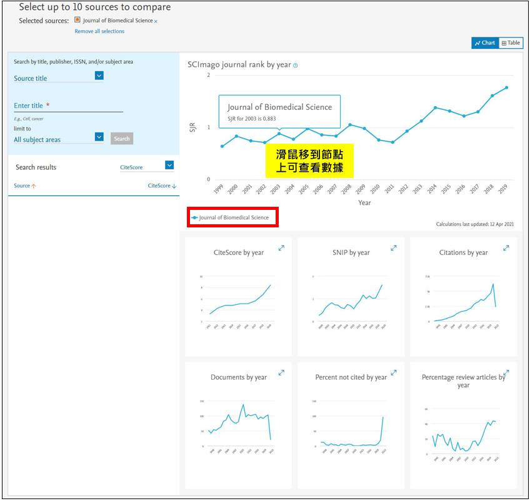
Task: Toggle the Journal of Biomedical Science selected checkbox
Action: [77, 20]
